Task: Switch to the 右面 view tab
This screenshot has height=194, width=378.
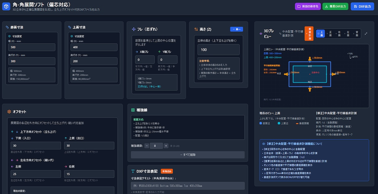Action: point(338,34)
